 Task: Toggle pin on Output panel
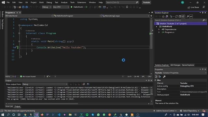[149, 80]
